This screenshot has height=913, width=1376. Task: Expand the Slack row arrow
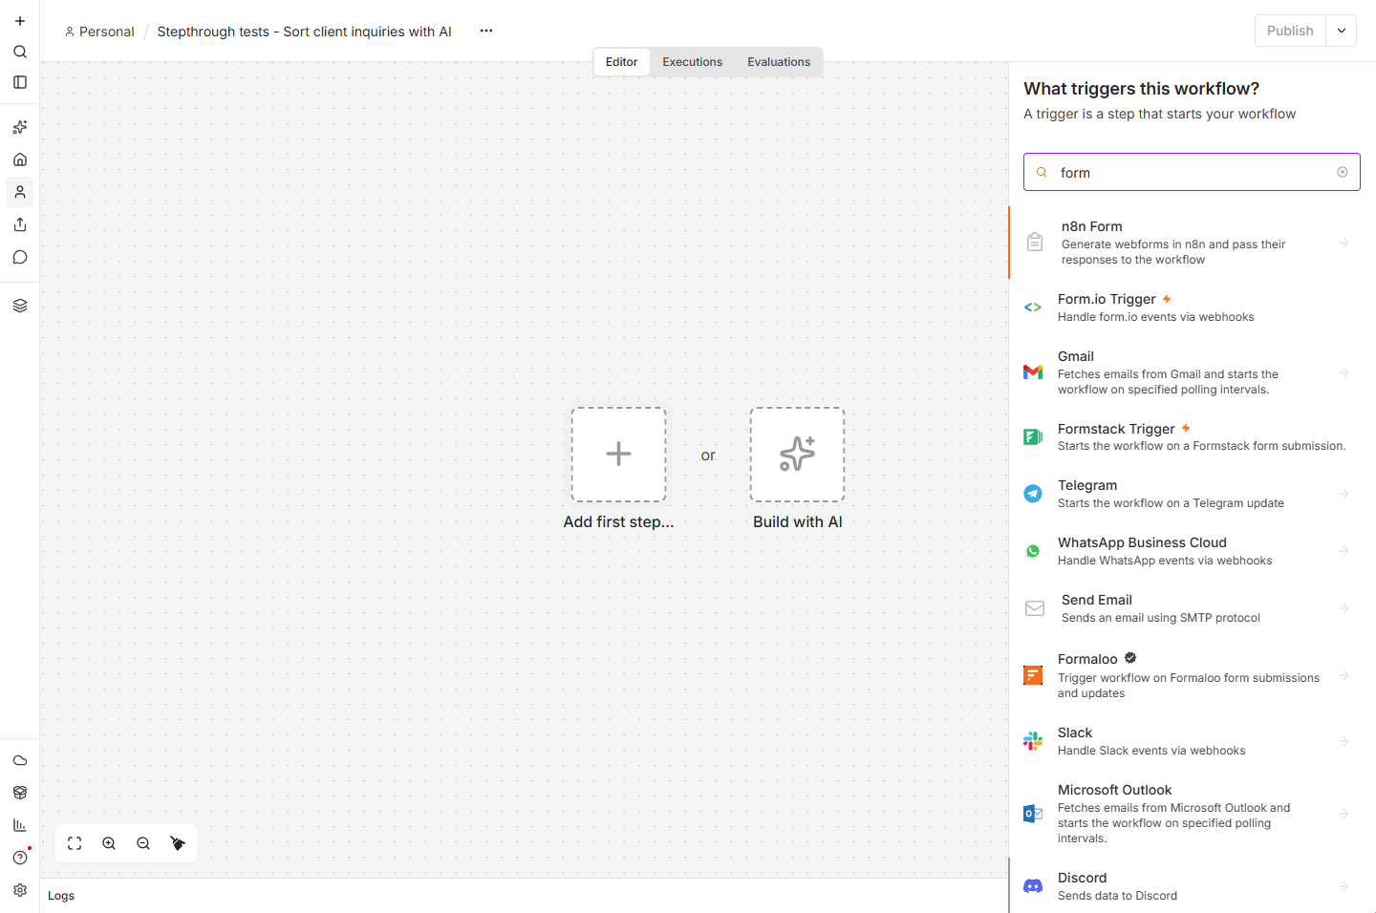point(1344,741)
